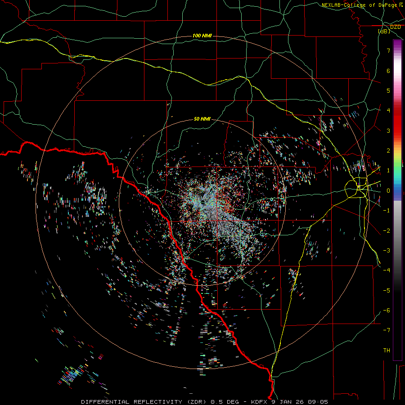Click the -1 value on the color scale
Viewport: 405px width, 405px height.
click(387, 211)
